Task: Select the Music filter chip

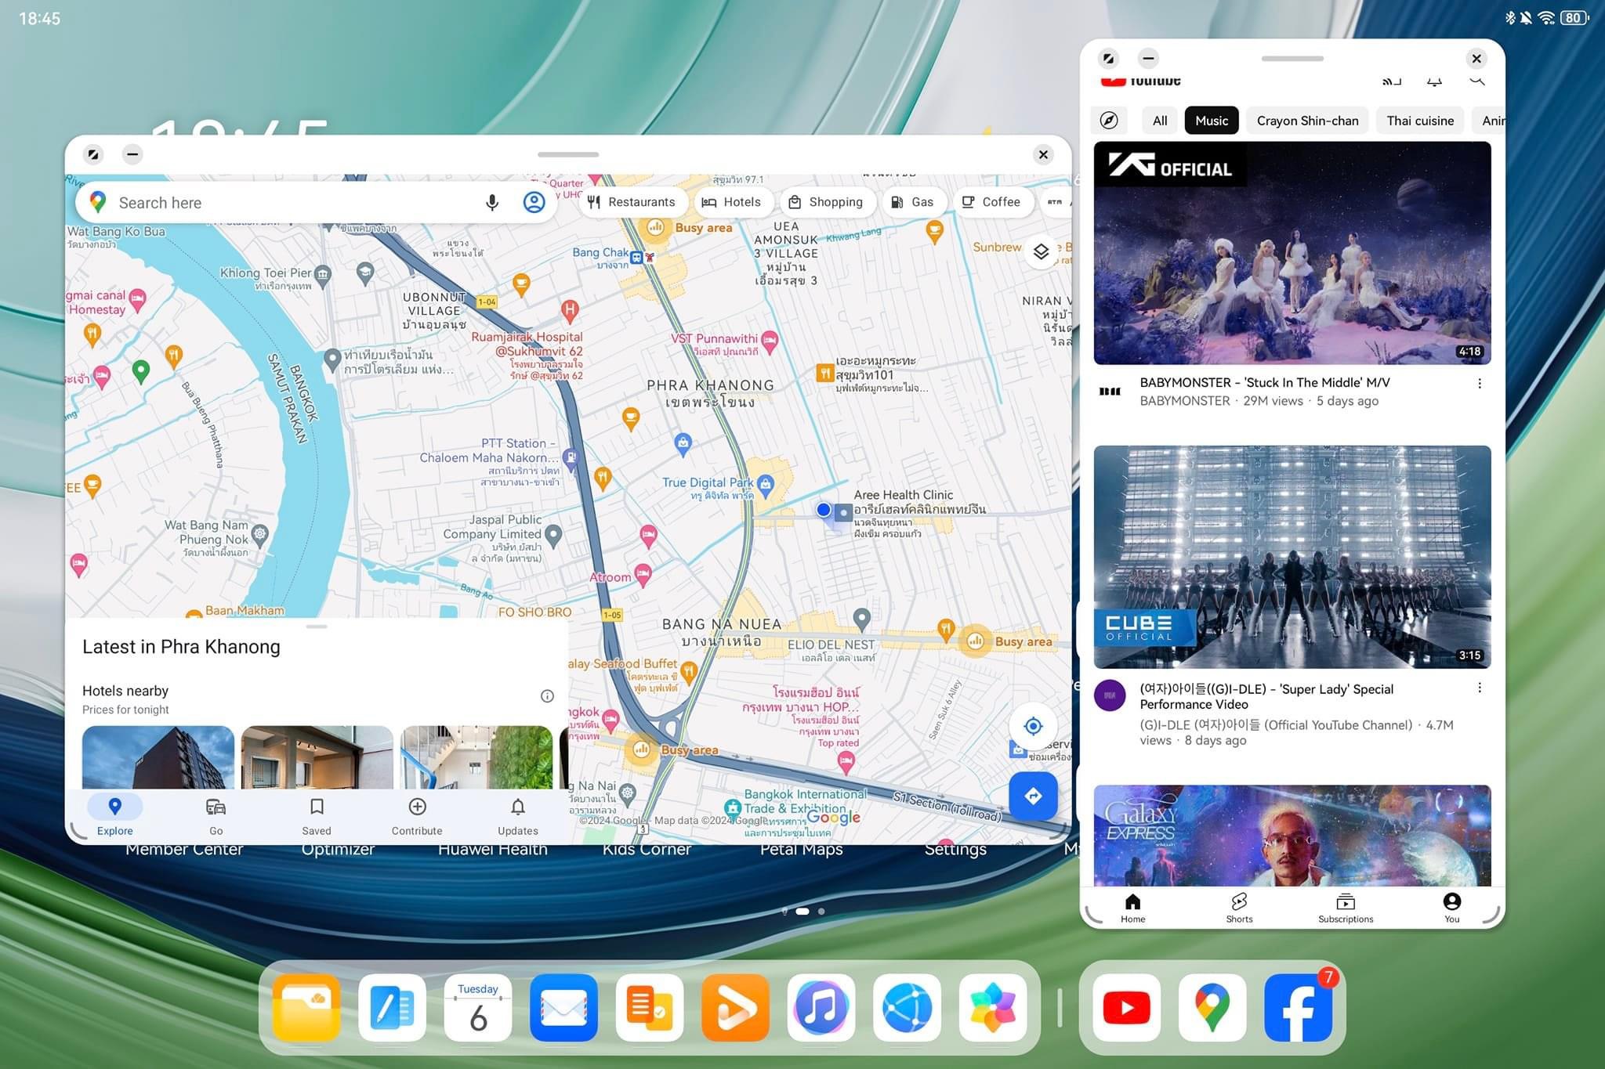Action: [1211, 121]
